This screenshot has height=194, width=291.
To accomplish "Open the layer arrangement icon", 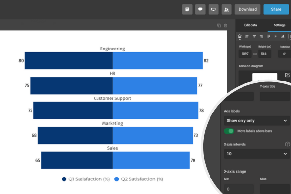I will pos(240,36).
